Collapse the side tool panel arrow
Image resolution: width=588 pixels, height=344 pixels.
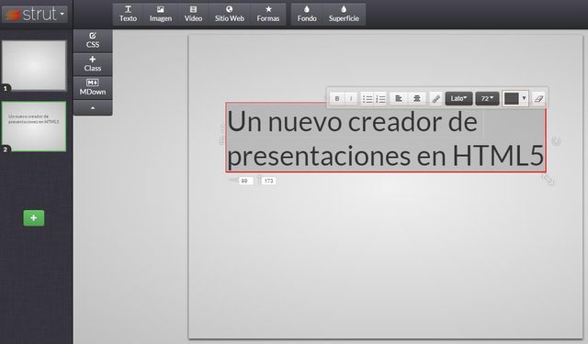(x=93, y=108)
